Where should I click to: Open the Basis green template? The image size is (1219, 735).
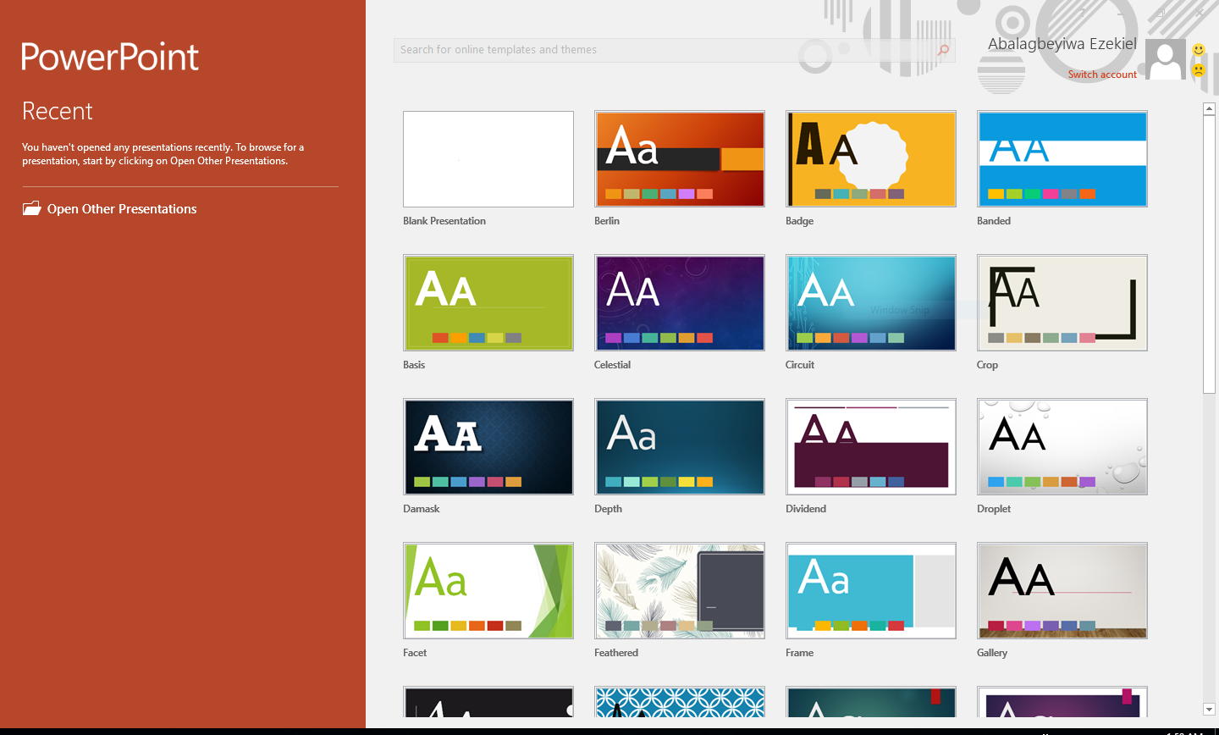click(488, 303)
